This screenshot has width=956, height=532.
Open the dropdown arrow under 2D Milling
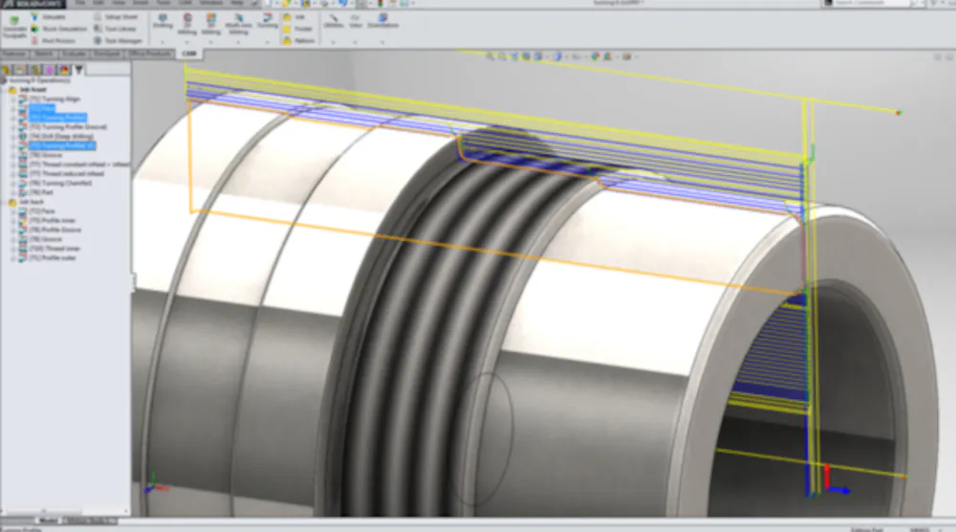(x=187, y=42)
